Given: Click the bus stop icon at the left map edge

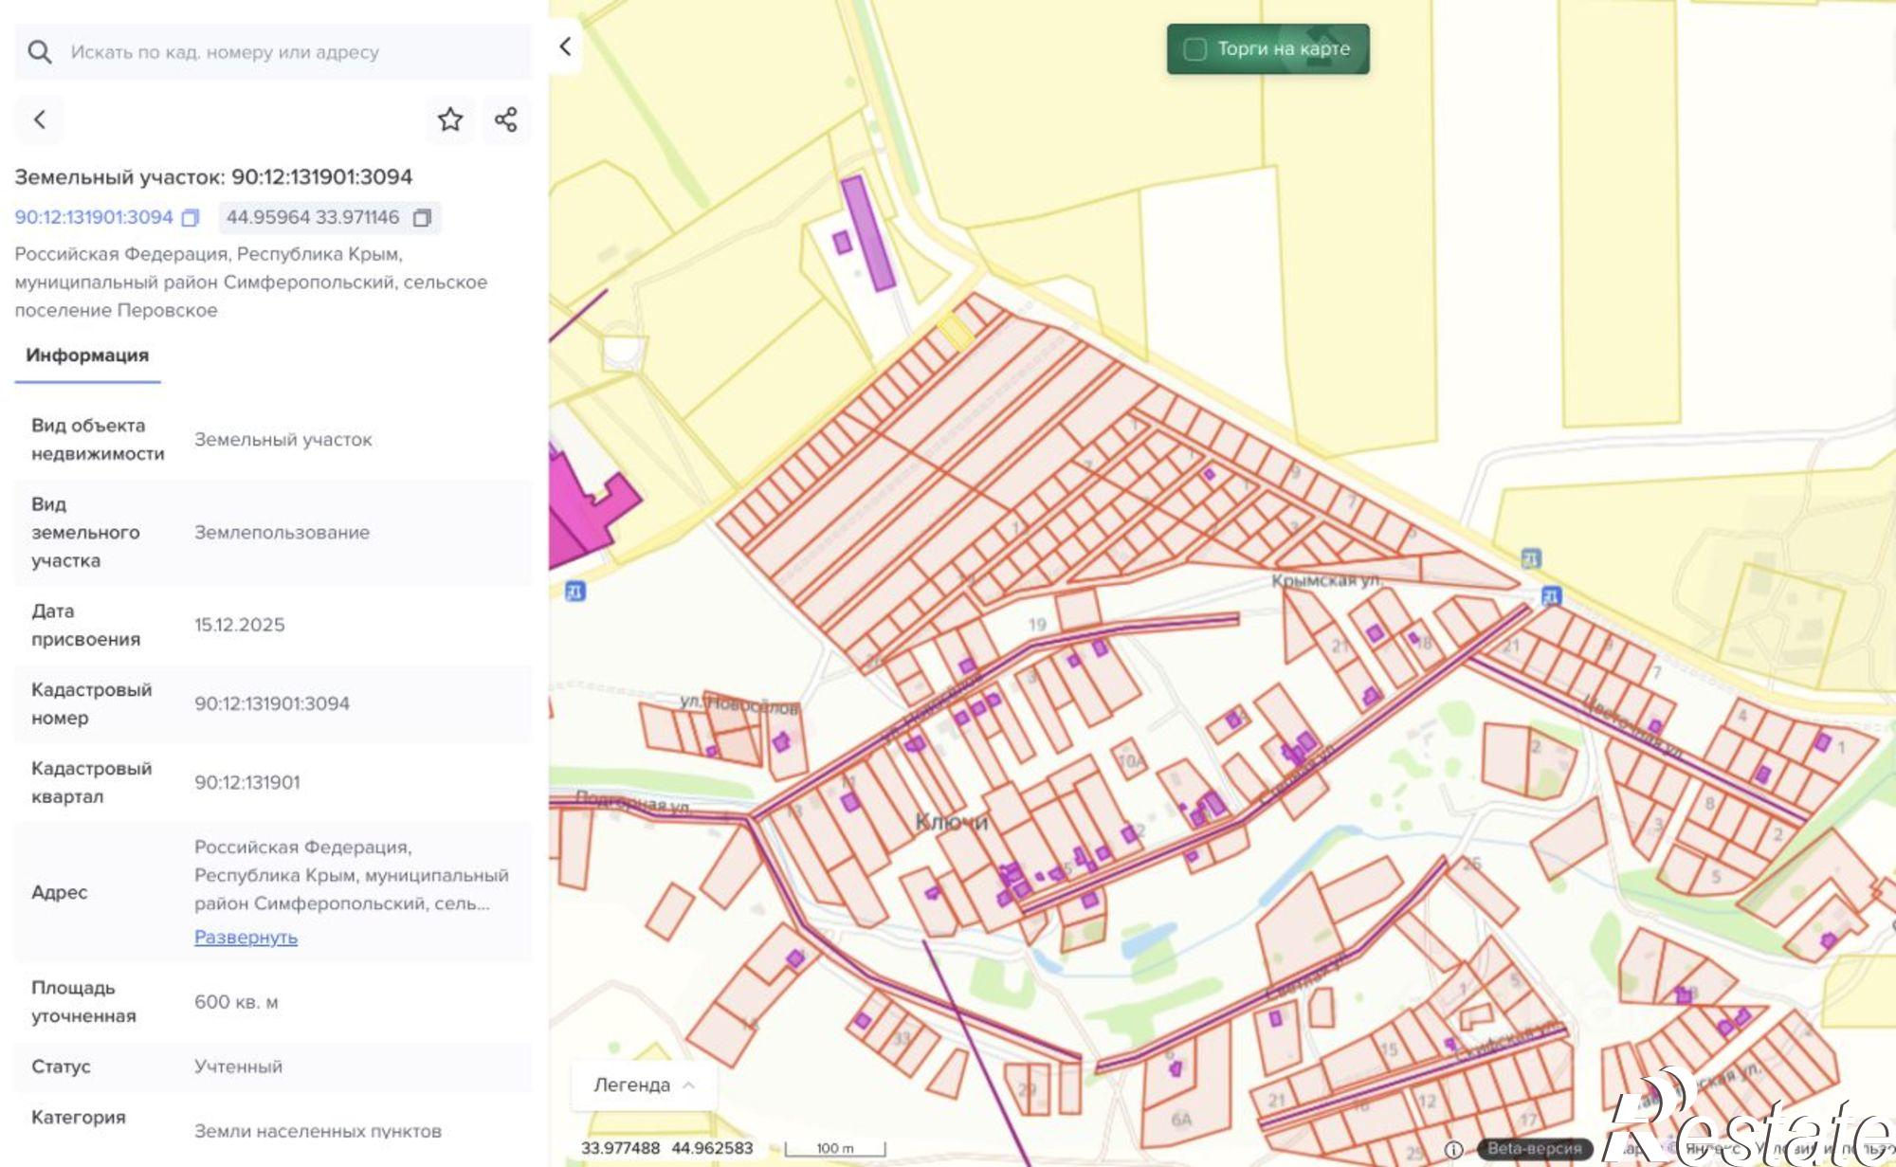Looking at the screenshot, I should [574, 592].
